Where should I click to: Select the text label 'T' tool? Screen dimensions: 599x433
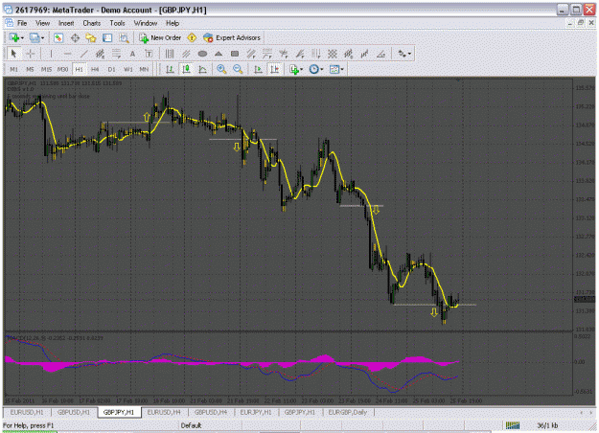(149, 54)
